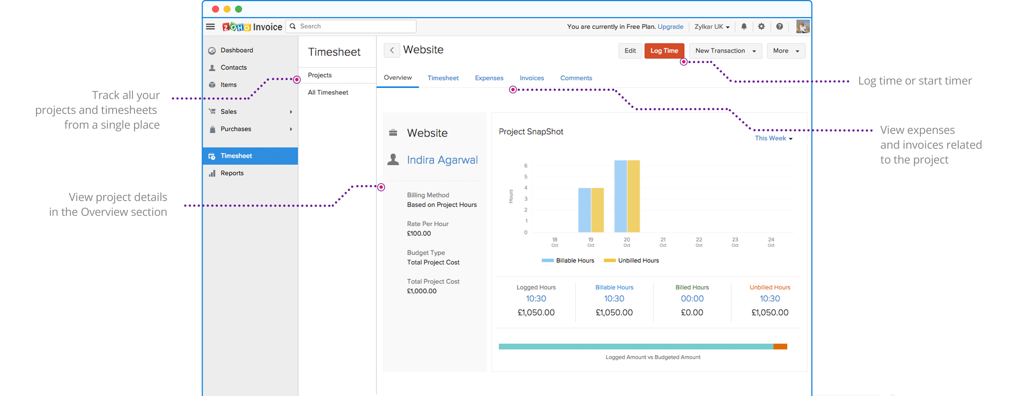The width and height of the screenshot is (1030, 396).
Task: Open the Zylkar UK organization dropdown
Action: pyautogui.click(x=712, y=27)
